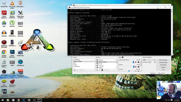Screen dimensions: 181x102
Task: Open OBS Settings button
Action: click(163, 67)
